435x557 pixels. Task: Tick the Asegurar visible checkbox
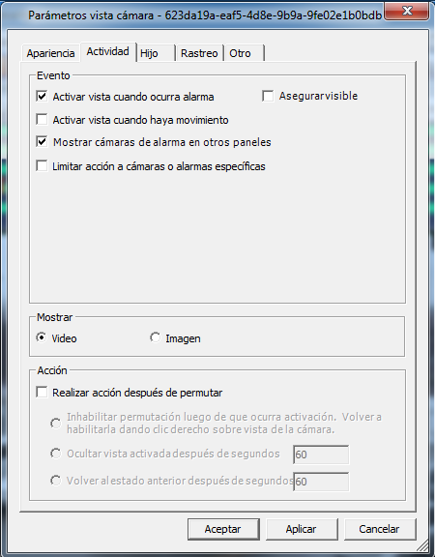(268, 96)
